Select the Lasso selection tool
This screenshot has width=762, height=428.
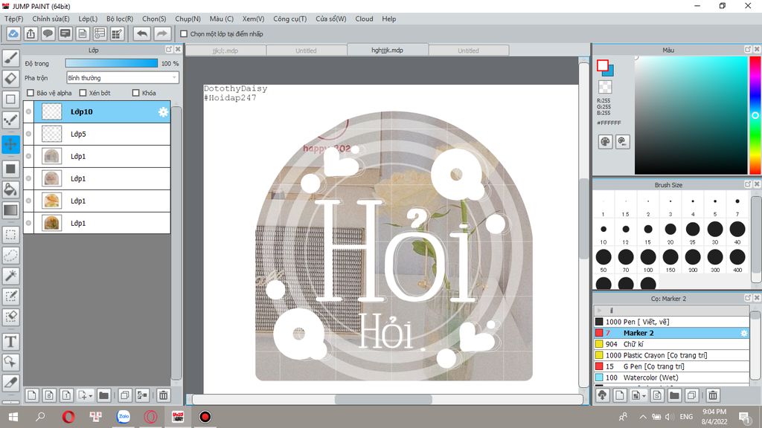[x=10, y=256]
